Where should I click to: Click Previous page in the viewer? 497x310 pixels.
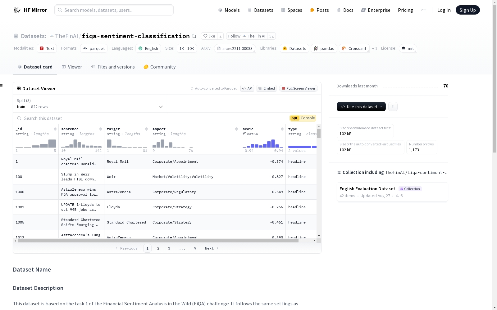pyautogui.click(x=126, y=248)
